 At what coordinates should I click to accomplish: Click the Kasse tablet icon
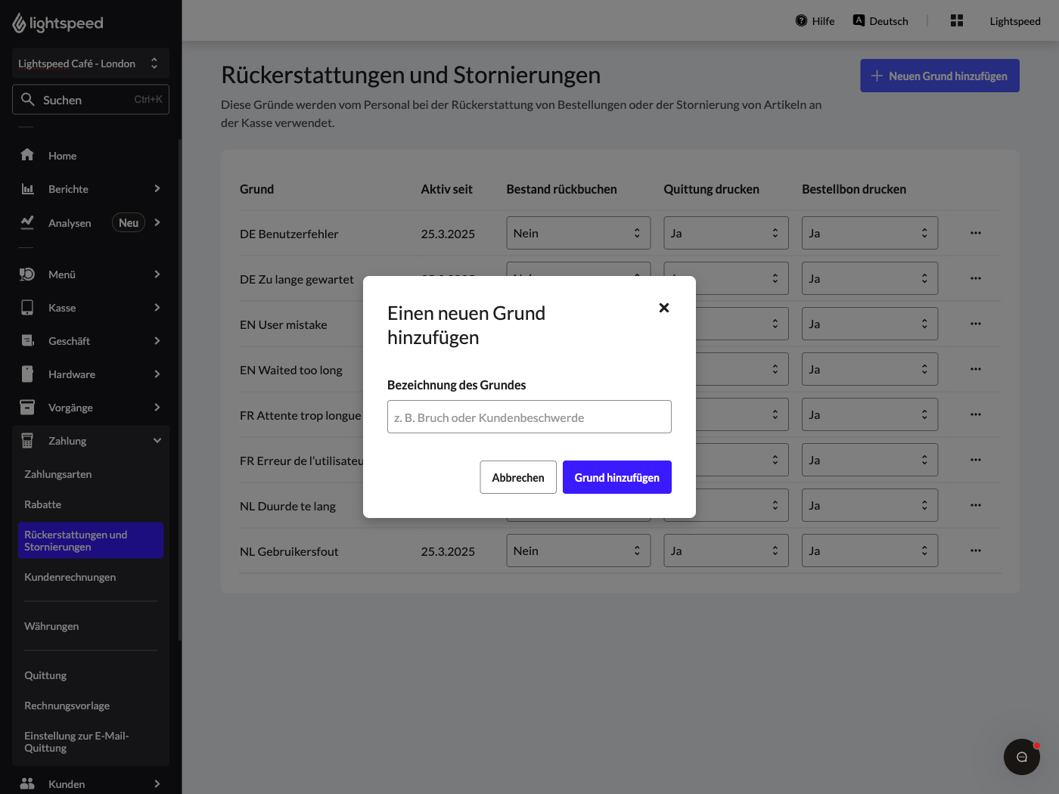pos(27,307)
